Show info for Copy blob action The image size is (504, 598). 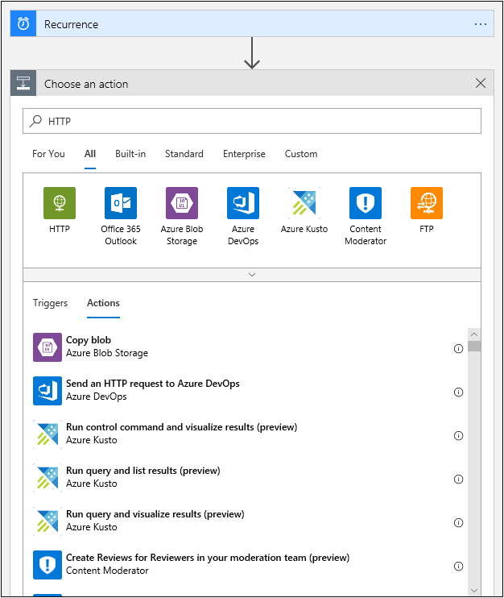pos(458,349)
